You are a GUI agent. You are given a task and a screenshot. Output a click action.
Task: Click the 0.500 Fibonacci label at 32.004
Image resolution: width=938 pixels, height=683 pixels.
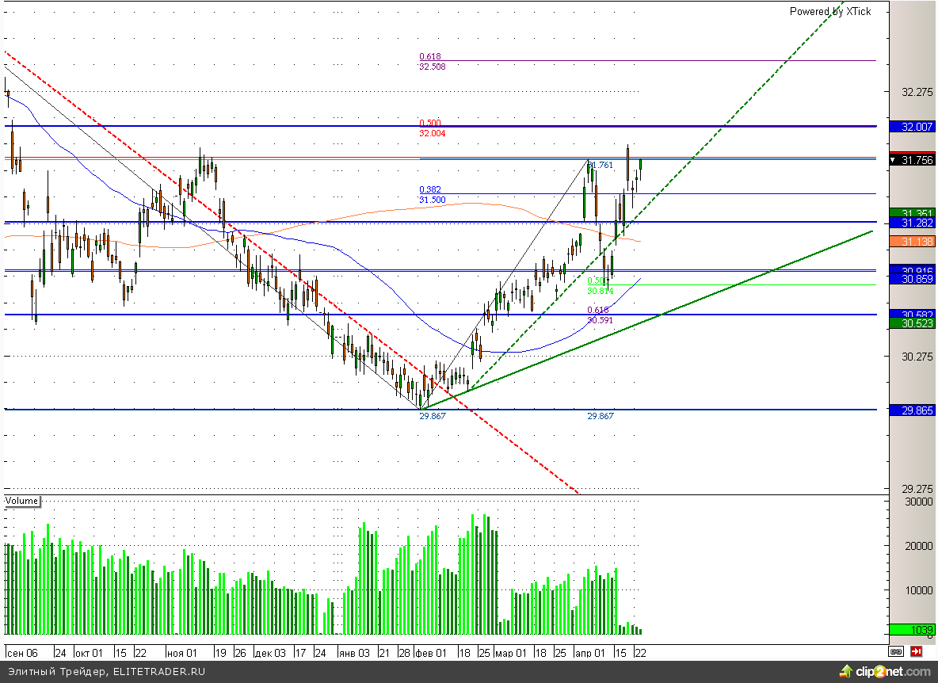tap(430, 124)
